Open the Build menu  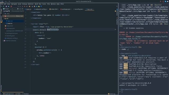pyautogui.click(x=36, y=4)
